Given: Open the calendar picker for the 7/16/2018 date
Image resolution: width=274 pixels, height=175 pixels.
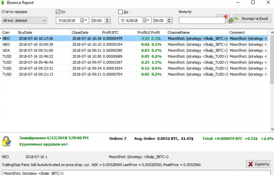Looking at the screenshot, I should click(84, 21).
